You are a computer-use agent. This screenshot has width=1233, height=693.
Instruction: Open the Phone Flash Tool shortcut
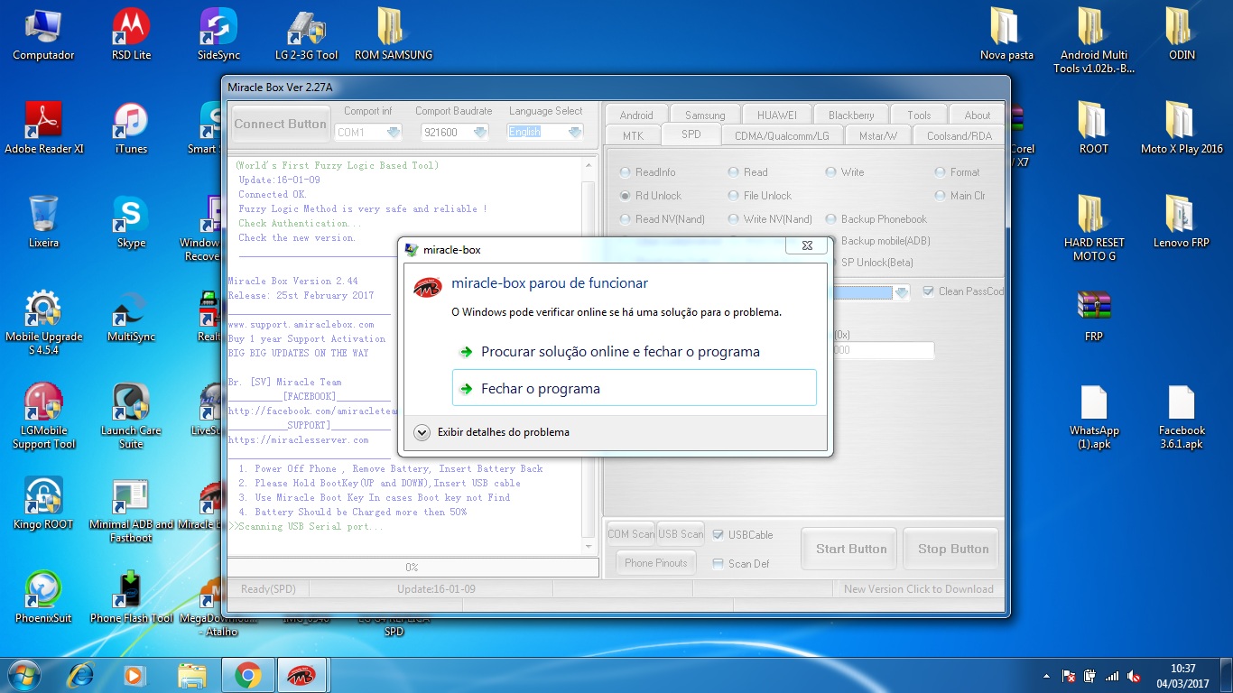132,597
